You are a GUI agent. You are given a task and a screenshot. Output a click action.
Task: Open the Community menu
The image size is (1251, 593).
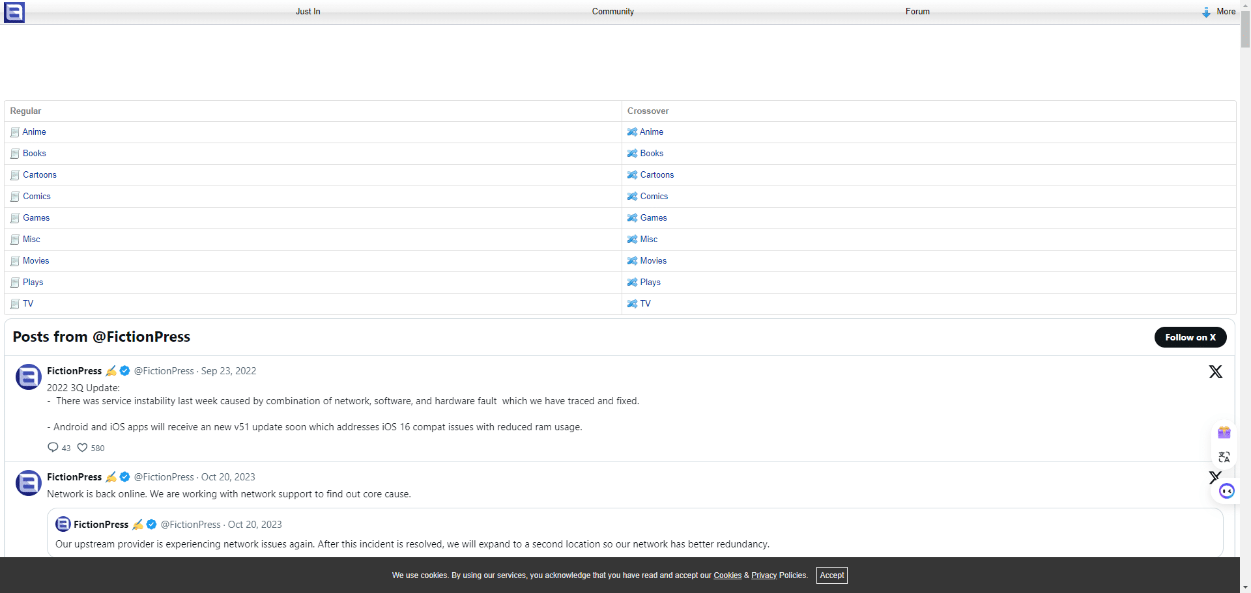pos(612,12)
